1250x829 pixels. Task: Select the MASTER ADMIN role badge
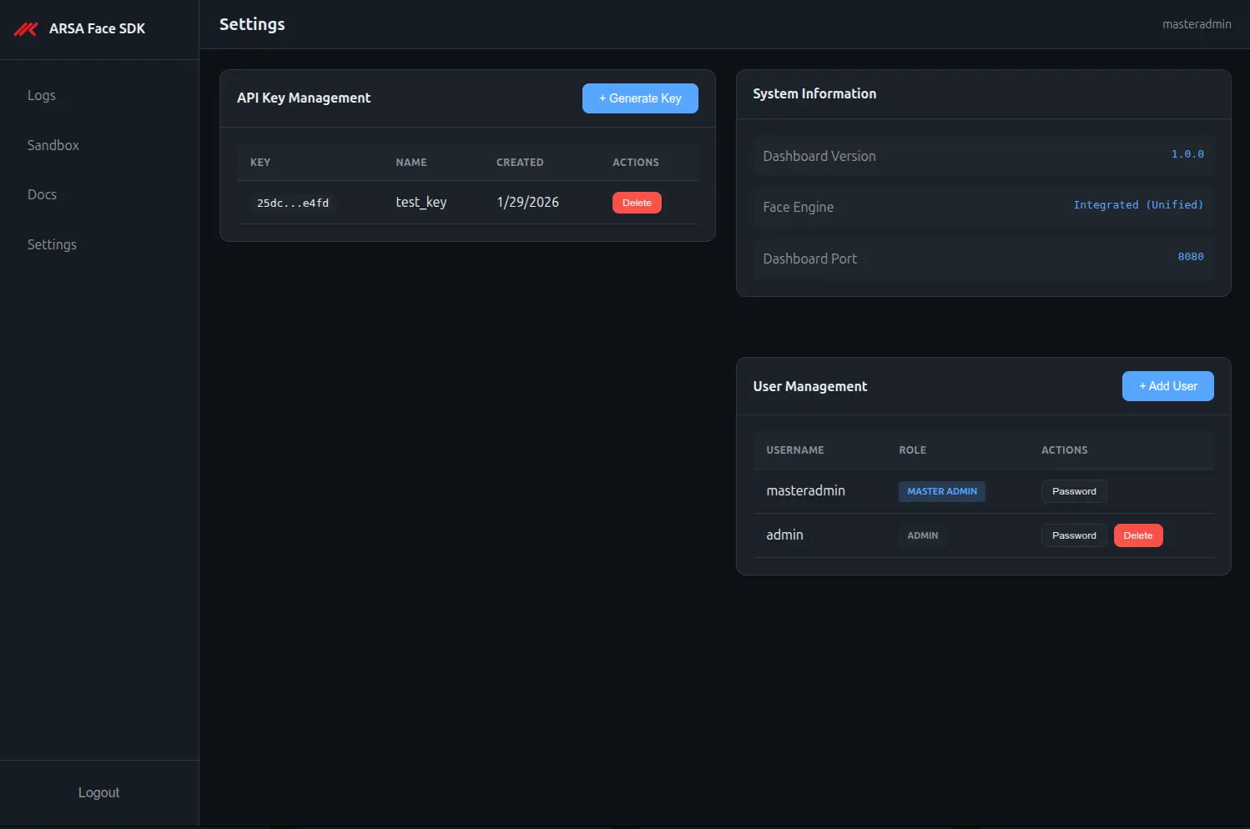pyautogui.click(x=941, y=491)
